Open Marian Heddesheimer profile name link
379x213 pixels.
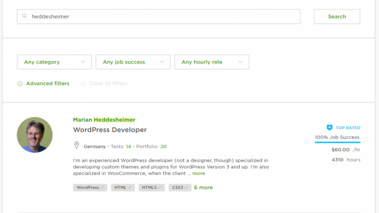(104, 120)
